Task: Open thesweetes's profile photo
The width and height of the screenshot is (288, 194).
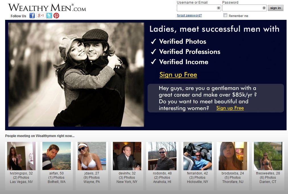Action: pyautogui.click(x=268, y=156)
